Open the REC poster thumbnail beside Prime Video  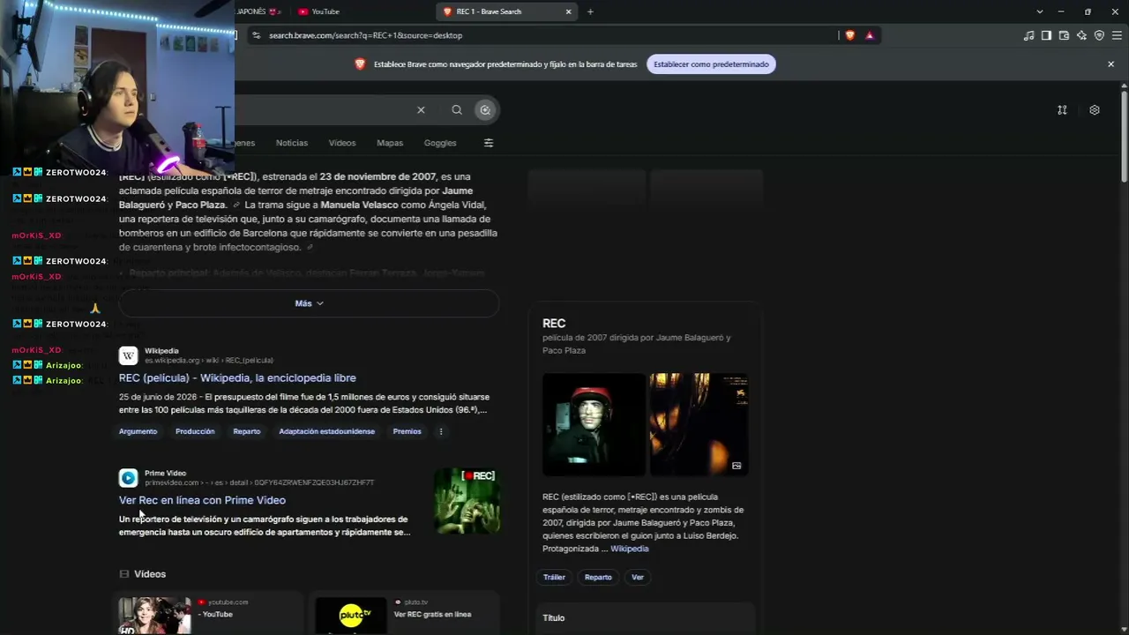coord(467,500)
